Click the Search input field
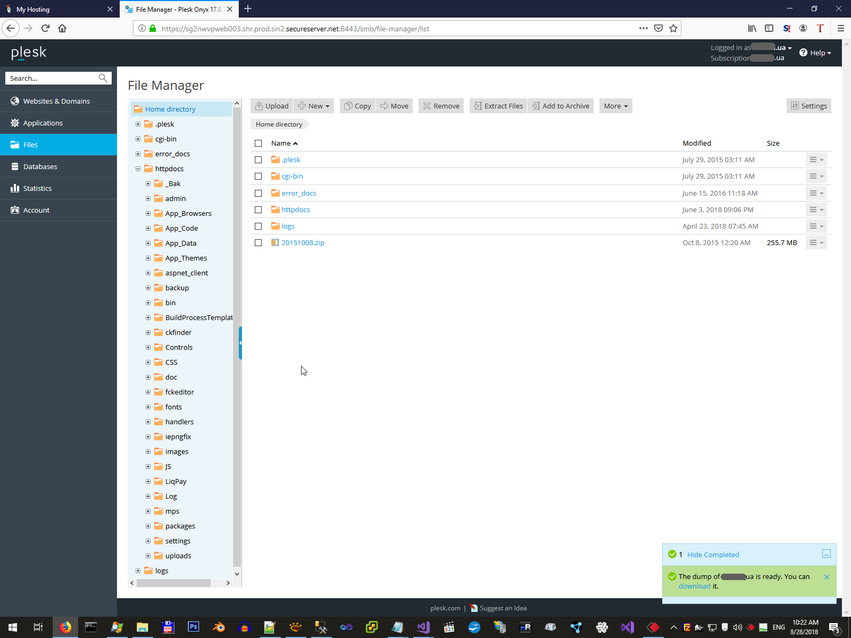Image resolution: width=851 pixels, height=638 pixels. [52, 78]
